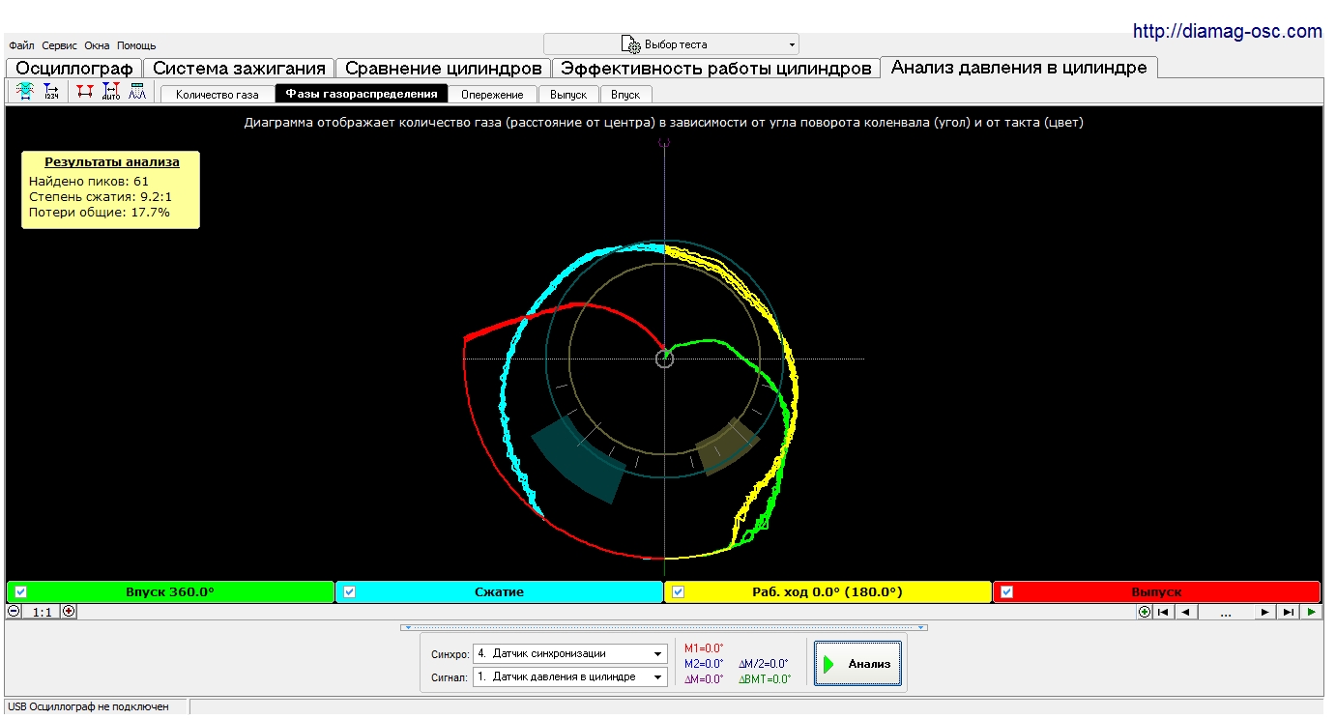Click the center circle of the polar diagram

[x=664, y=359]
